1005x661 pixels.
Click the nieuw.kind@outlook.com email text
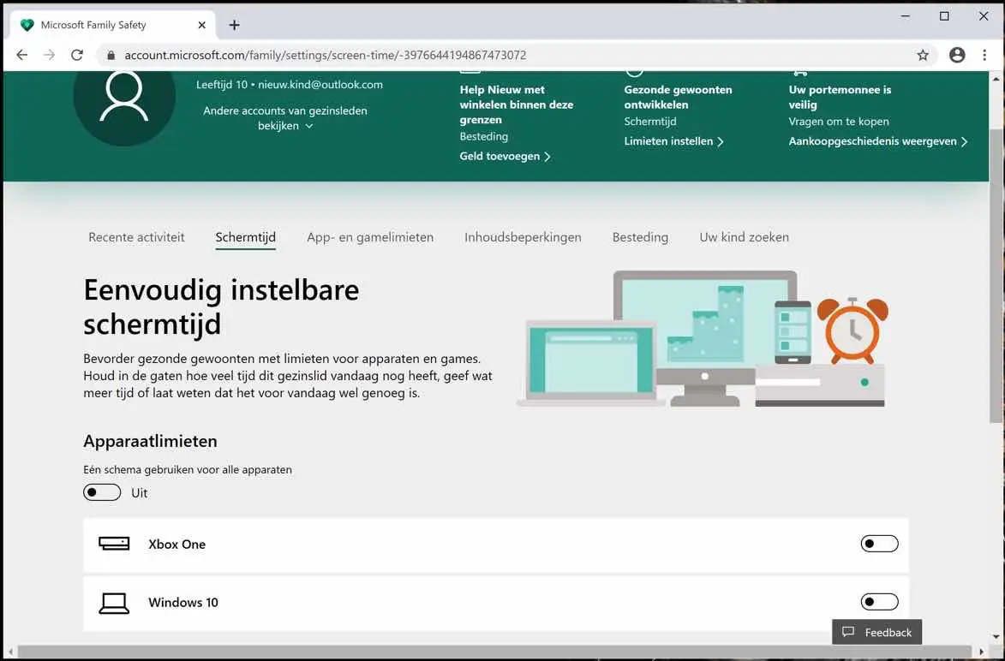coord(320,85)
